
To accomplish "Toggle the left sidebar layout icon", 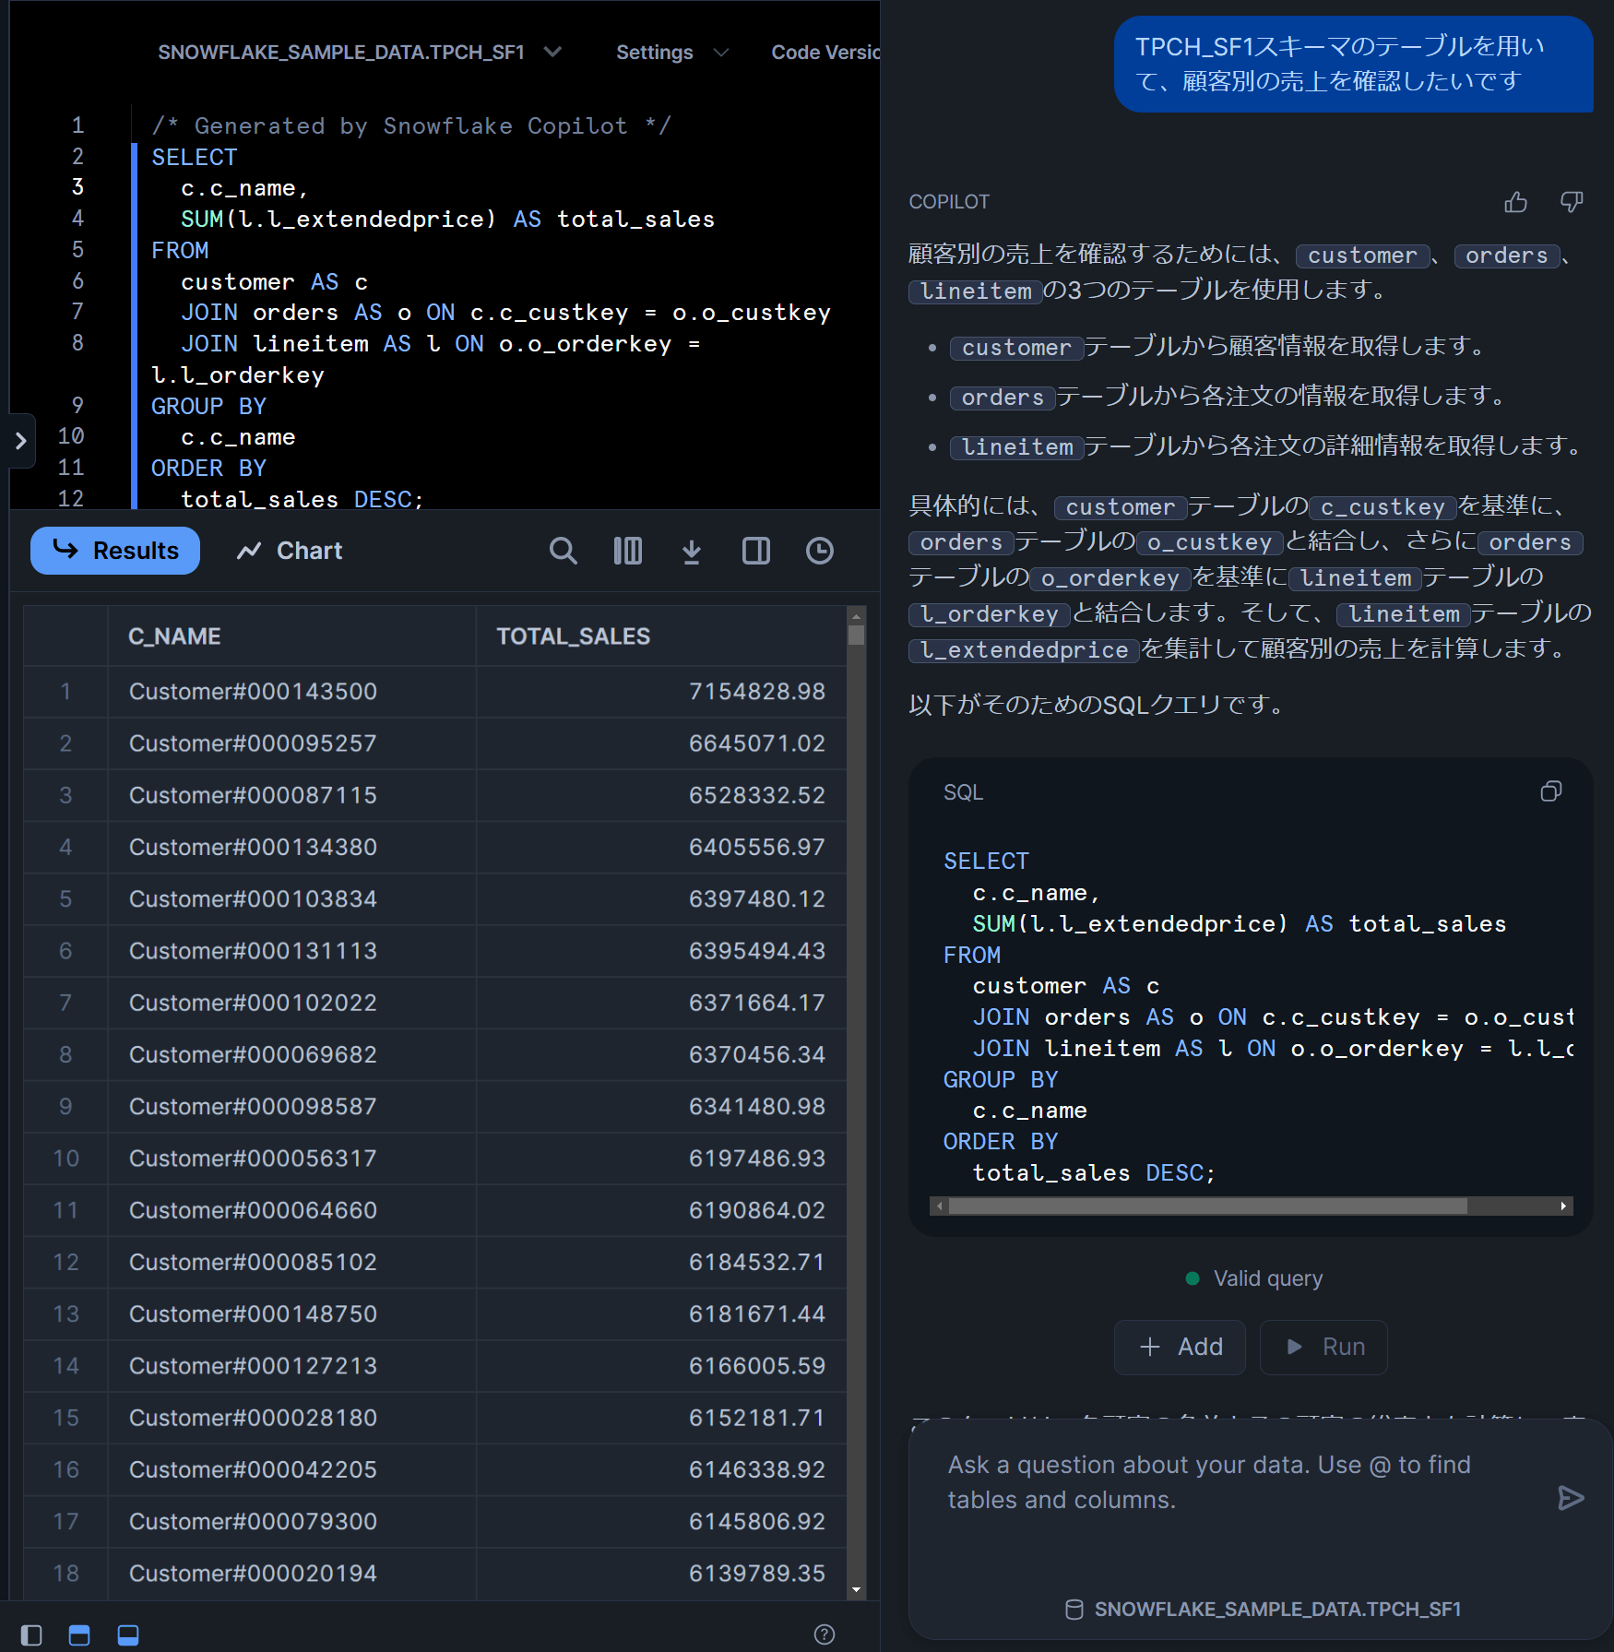I will click(31, 1634).
